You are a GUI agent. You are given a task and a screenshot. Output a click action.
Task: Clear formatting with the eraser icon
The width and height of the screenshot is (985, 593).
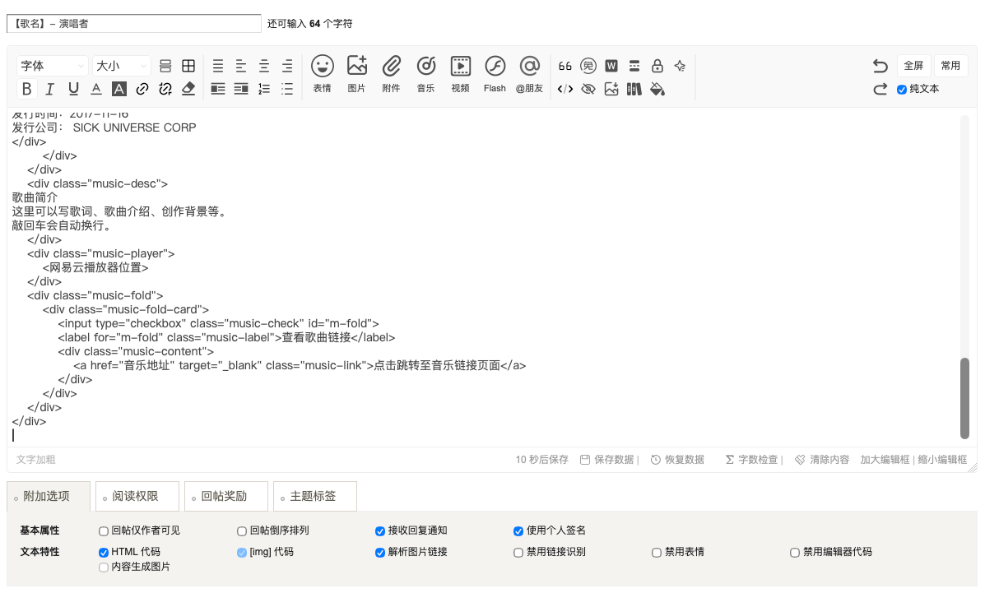pos(188,89)
